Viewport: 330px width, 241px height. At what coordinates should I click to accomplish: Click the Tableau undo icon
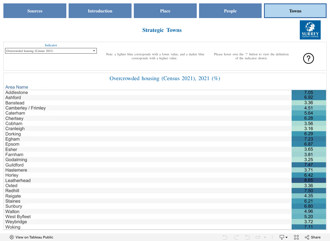(225, 237)
